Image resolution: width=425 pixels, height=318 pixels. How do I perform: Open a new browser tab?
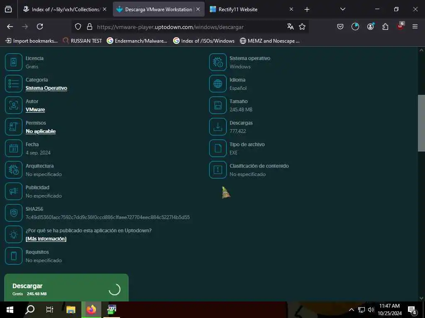(307, 10)
